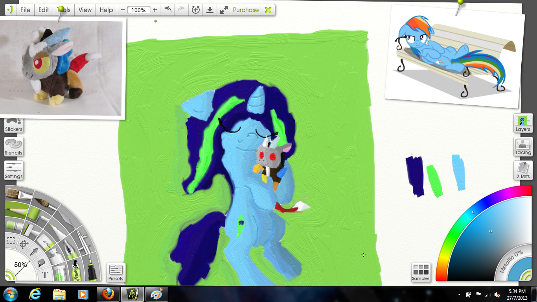Select the Gloop Pen tool
537x302 pixels.
click(x=70, y=249)
